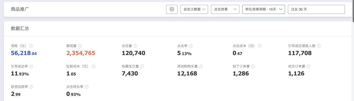Click the 成交订单量 value 1,126

click(x=296, y=74)
